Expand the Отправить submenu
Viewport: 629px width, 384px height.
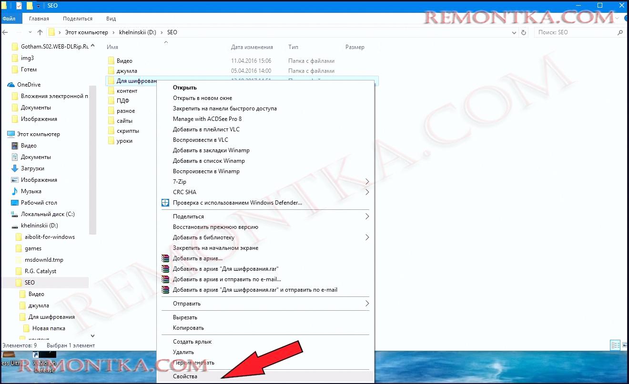pos(367,304)
